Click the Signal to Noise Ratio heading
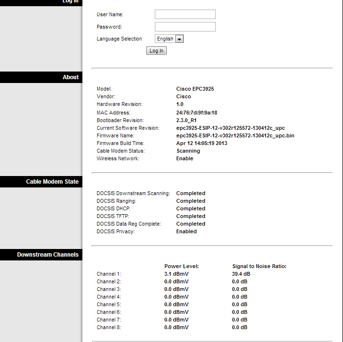343x342 pixels. [259, 266]
